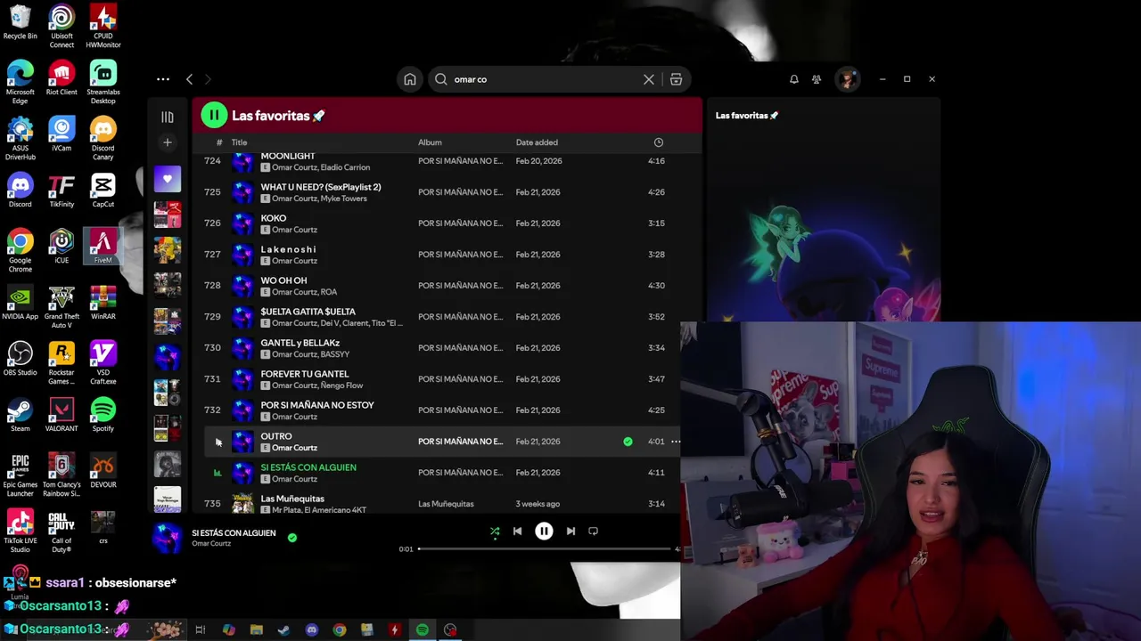Open the Recycle Bin desktop icon
This screenshot has height=641, width=1141.
pyautogui.click(x=20, y=23)
